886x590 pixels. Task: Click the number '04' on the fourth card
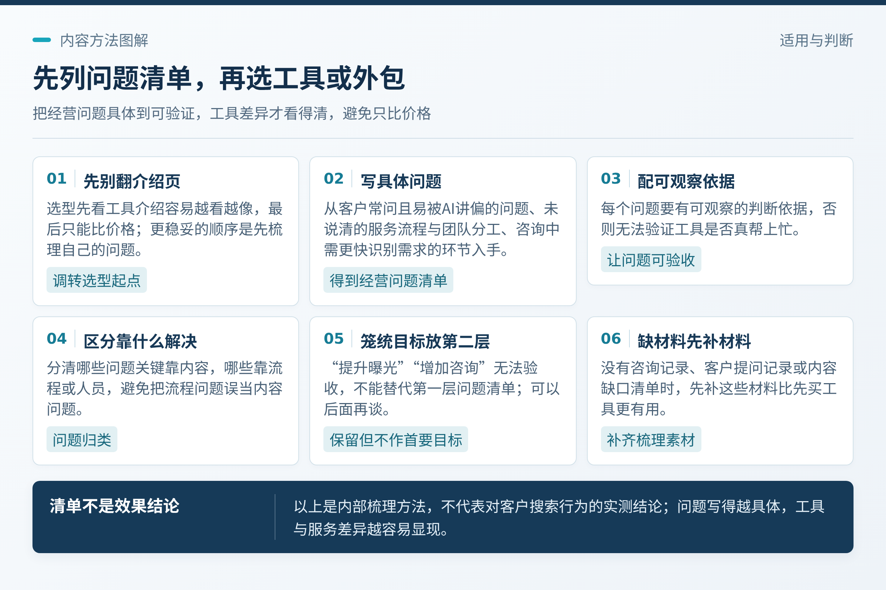pyautogui.click(x=56, y=339)
